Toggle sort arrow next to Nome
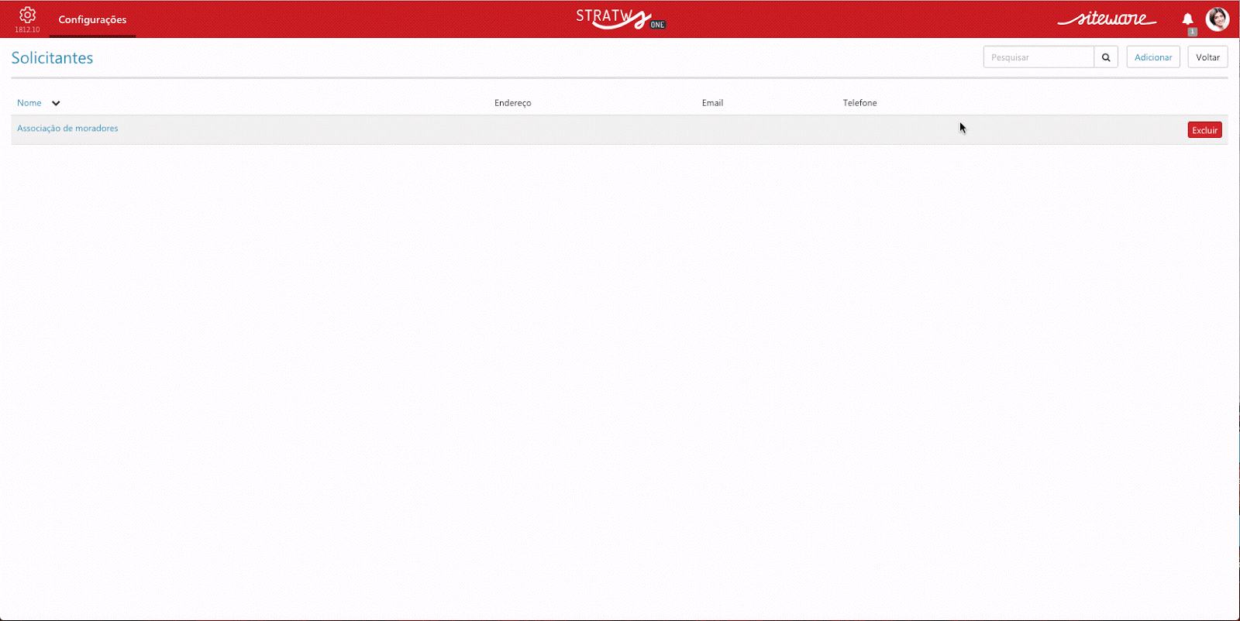 tap(56, 103)
